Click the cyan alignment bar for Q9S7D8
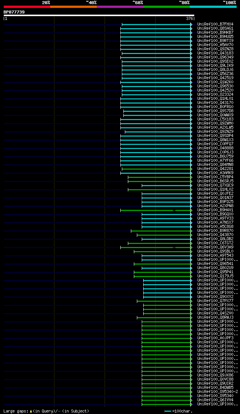Image resolution: width=240 pixels, height=414 pixels. (x=157, y=111)
